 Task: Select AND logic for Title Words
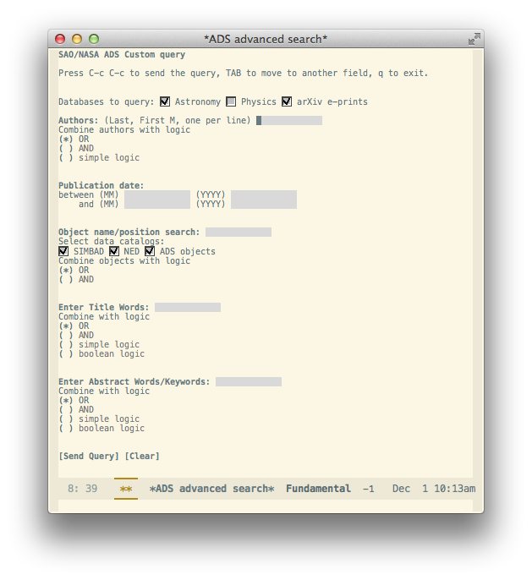click(66, 335)
